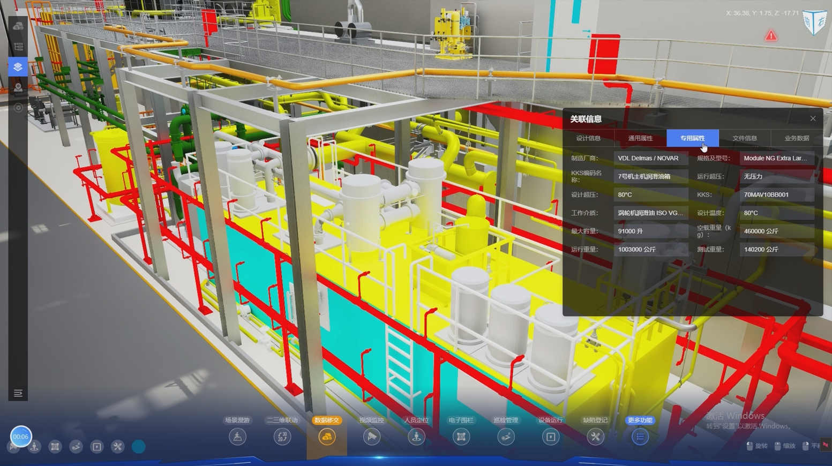Expand the left sidebar menu button
Image resolution: width=832 pixels, height=466 pixels.
tap(18, 394)
